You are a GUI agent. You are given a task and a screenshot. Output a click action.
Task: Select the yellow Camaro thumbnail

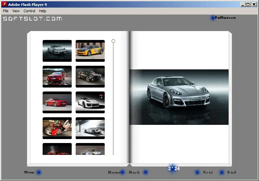(90, 51)
